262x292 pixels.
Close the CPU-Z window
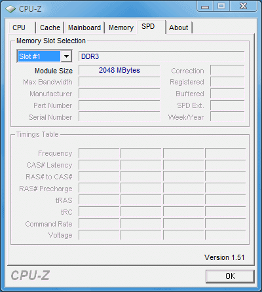click(x=244, y=7)
